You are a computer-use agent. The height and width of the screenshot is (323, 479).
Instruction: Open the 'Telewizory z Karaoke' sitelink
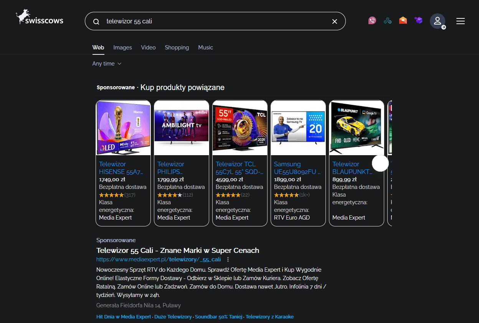269,317
